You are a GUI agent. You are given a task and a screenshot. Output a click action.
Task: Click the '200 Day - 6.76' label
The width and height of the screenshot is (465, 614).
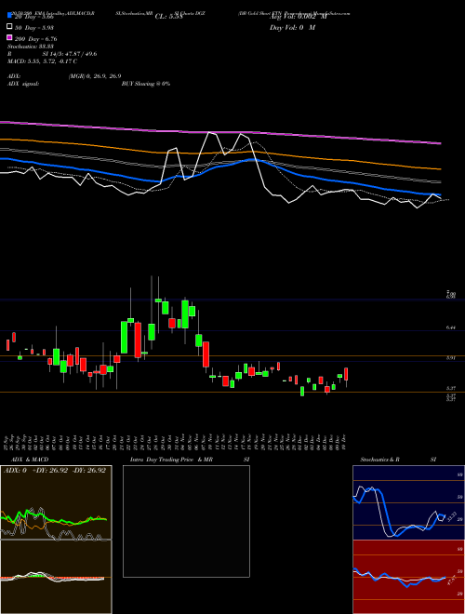35,39
